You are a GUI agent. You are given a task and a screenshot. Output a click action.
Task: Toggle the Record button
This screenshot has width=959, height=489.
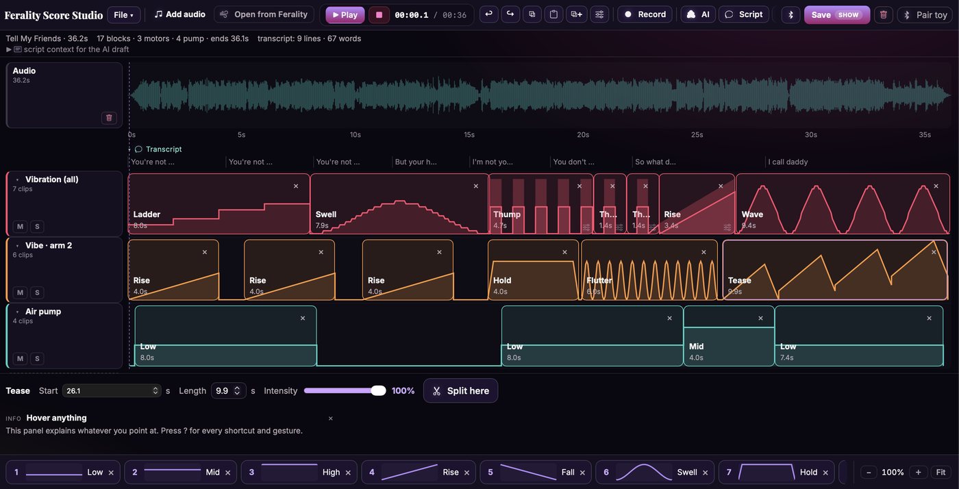(645, 14)
